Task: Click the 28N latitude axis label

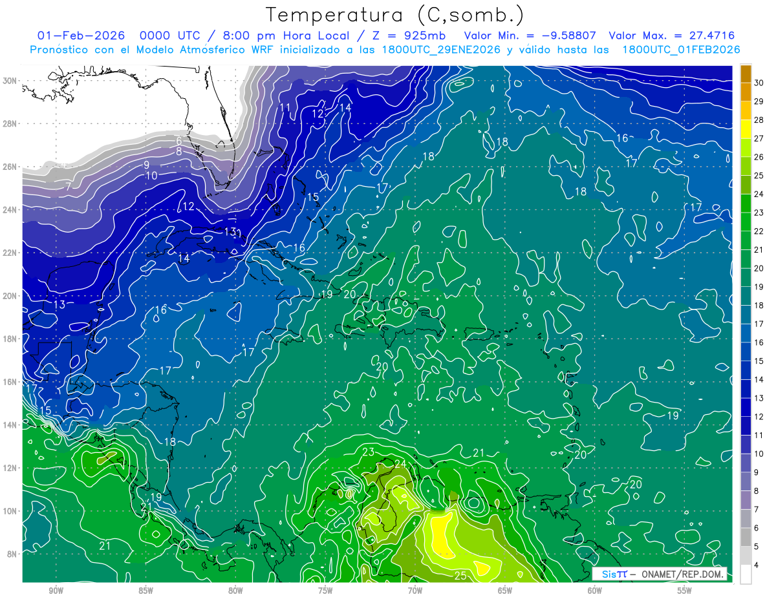Action: 10,123
